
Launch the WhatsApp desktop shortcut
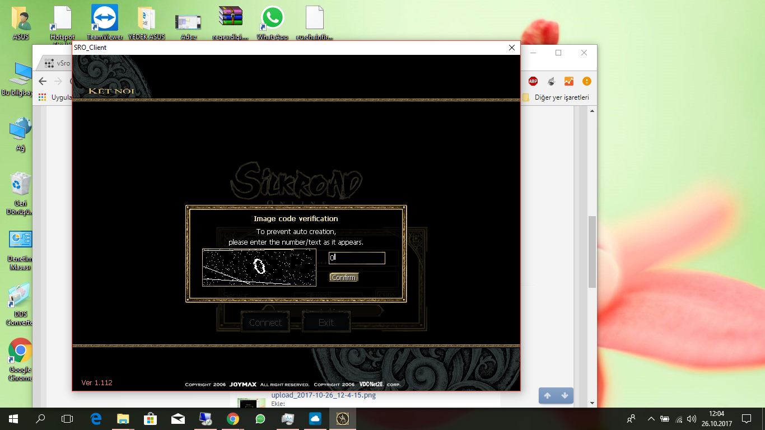point(272,24)
